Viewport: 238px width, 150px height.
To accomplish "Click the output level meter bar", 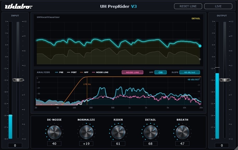I will click(x=217, y=80).
